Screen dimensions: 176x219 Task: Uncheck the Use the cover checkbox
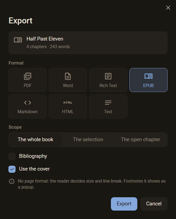[12, 169]
